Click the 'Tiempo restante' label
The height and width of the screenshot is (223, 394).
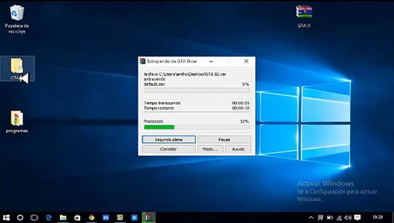tap(159, 108)
